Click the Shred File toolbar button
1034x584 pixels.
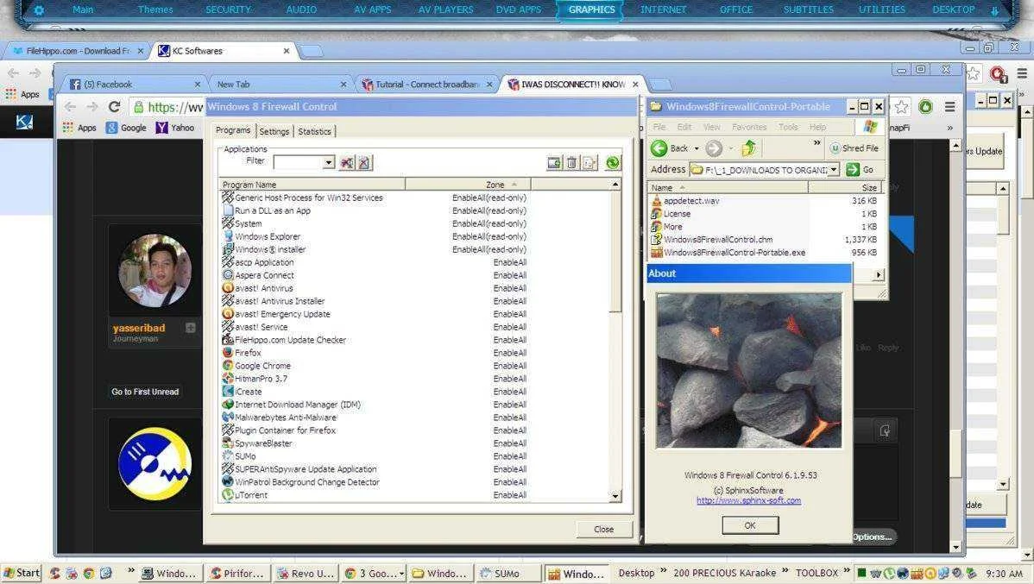(854, 148)
